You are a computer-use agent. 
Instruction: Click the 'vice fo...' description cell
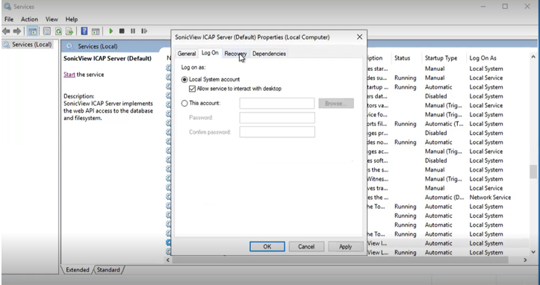click(377, 115)
